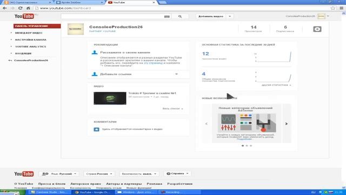Viewport: 346px width, 195px height.
Task: Click 'Авторское право' footer link
Action: coord(85,184)
